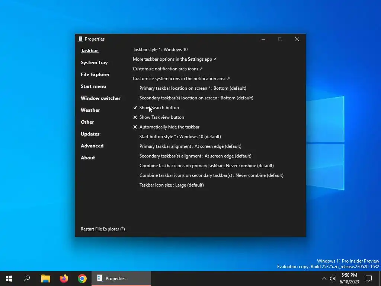Viewport: 381px width, 286px height.
Task: Toggle Automatically hide the taskbar
Action: pos(166,127)
